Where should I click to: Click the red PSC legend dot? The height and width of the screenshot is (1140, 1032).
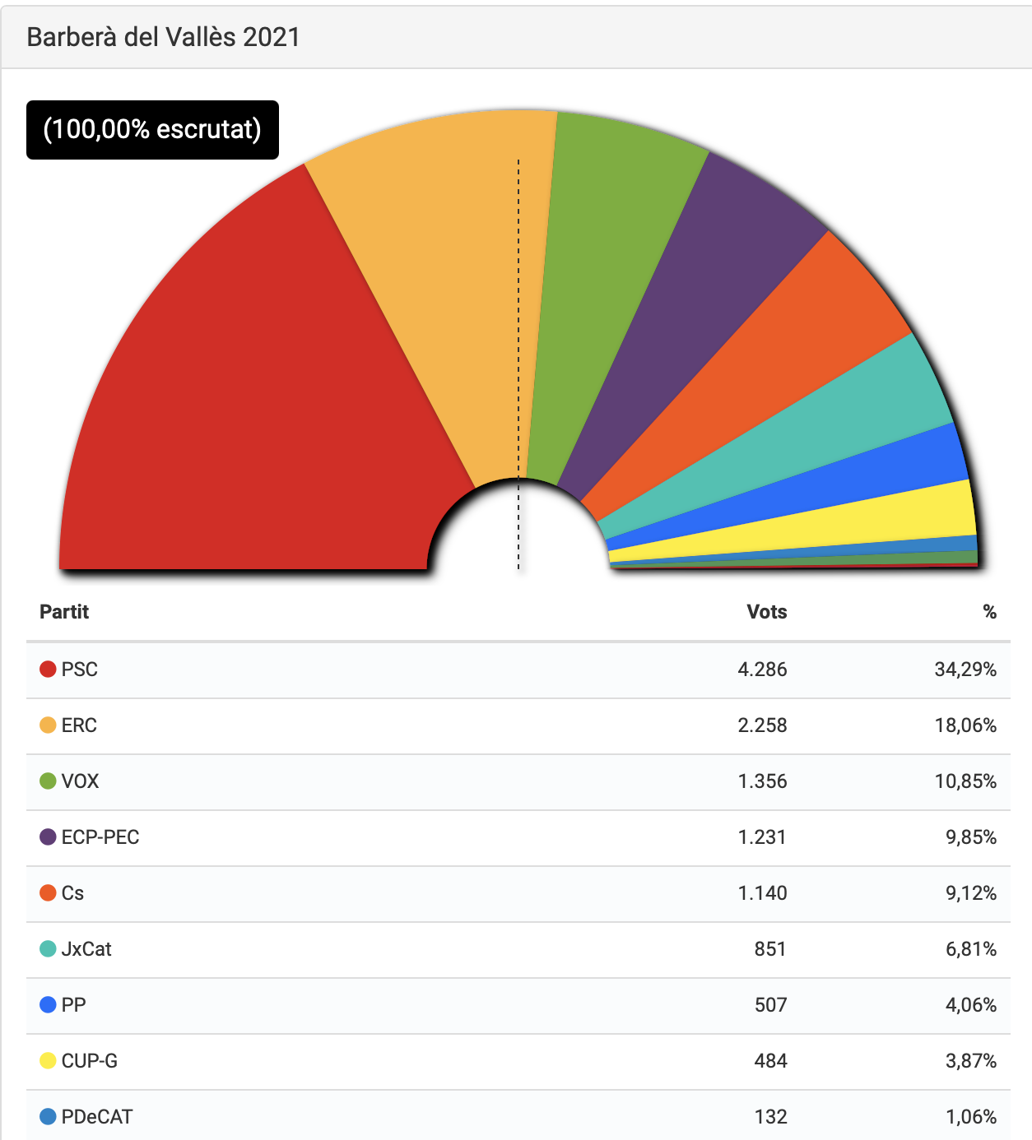[x=48, y=670]
